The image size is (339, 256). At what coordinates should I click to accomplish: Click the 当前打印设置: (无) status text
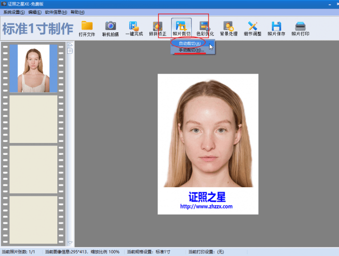206,252
